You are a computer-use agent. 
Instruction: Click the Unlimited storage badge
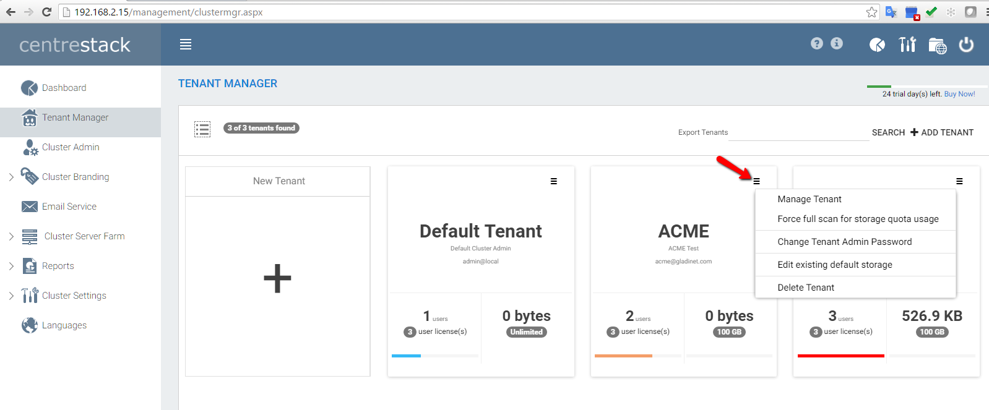coord(527,332)
